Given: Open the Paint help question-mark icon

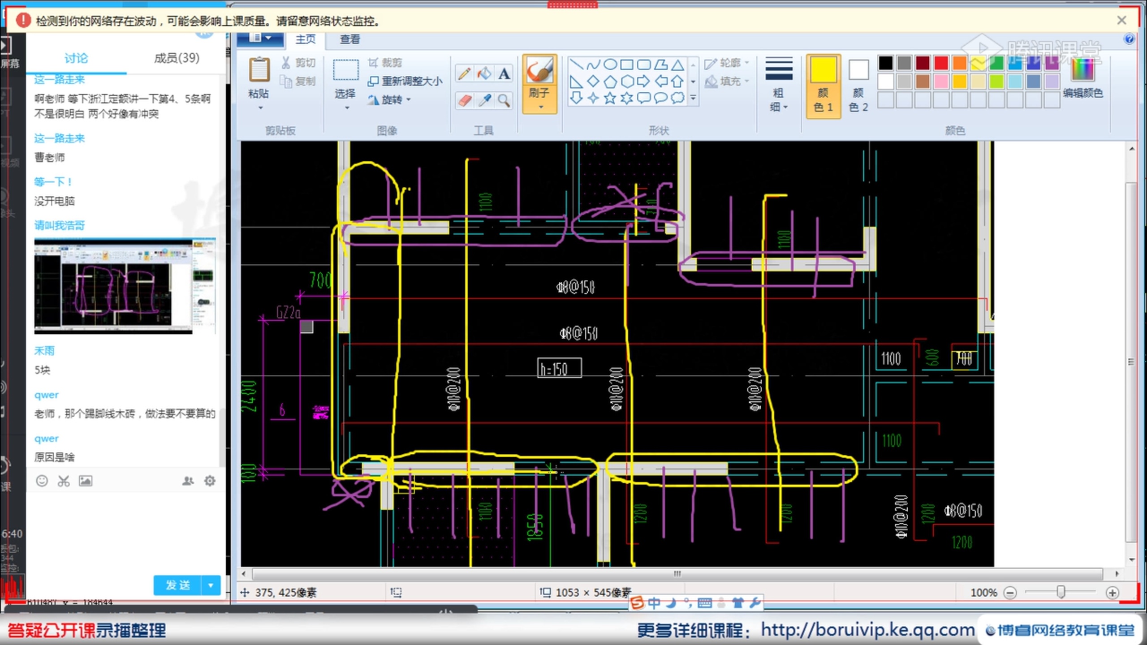Looking at the screenshot, I should tap(1130, 39).
